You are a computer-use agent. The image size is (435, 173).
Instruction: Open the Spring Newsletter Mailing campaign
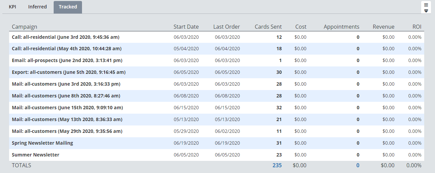coord(43,143)
